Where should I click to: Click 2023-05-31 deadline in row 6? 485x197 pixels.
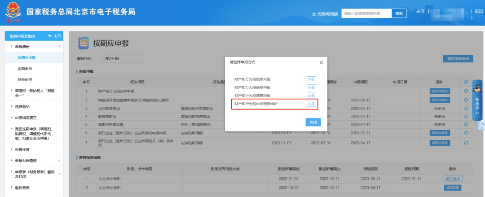pos(360,133)
